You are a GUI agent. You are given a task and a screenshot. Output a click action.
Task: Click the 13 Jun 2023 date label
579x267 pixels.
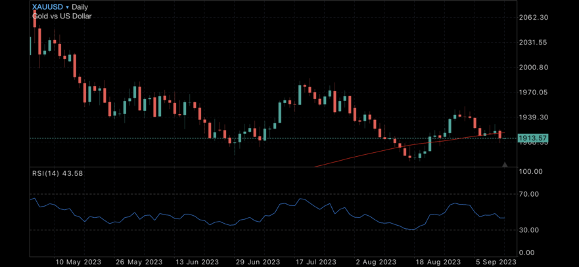(198, 262)
